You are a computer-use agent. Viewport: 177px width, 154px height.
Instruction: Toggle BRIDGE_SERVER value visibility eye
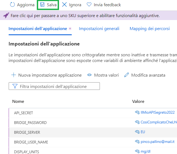coord(137,132)
